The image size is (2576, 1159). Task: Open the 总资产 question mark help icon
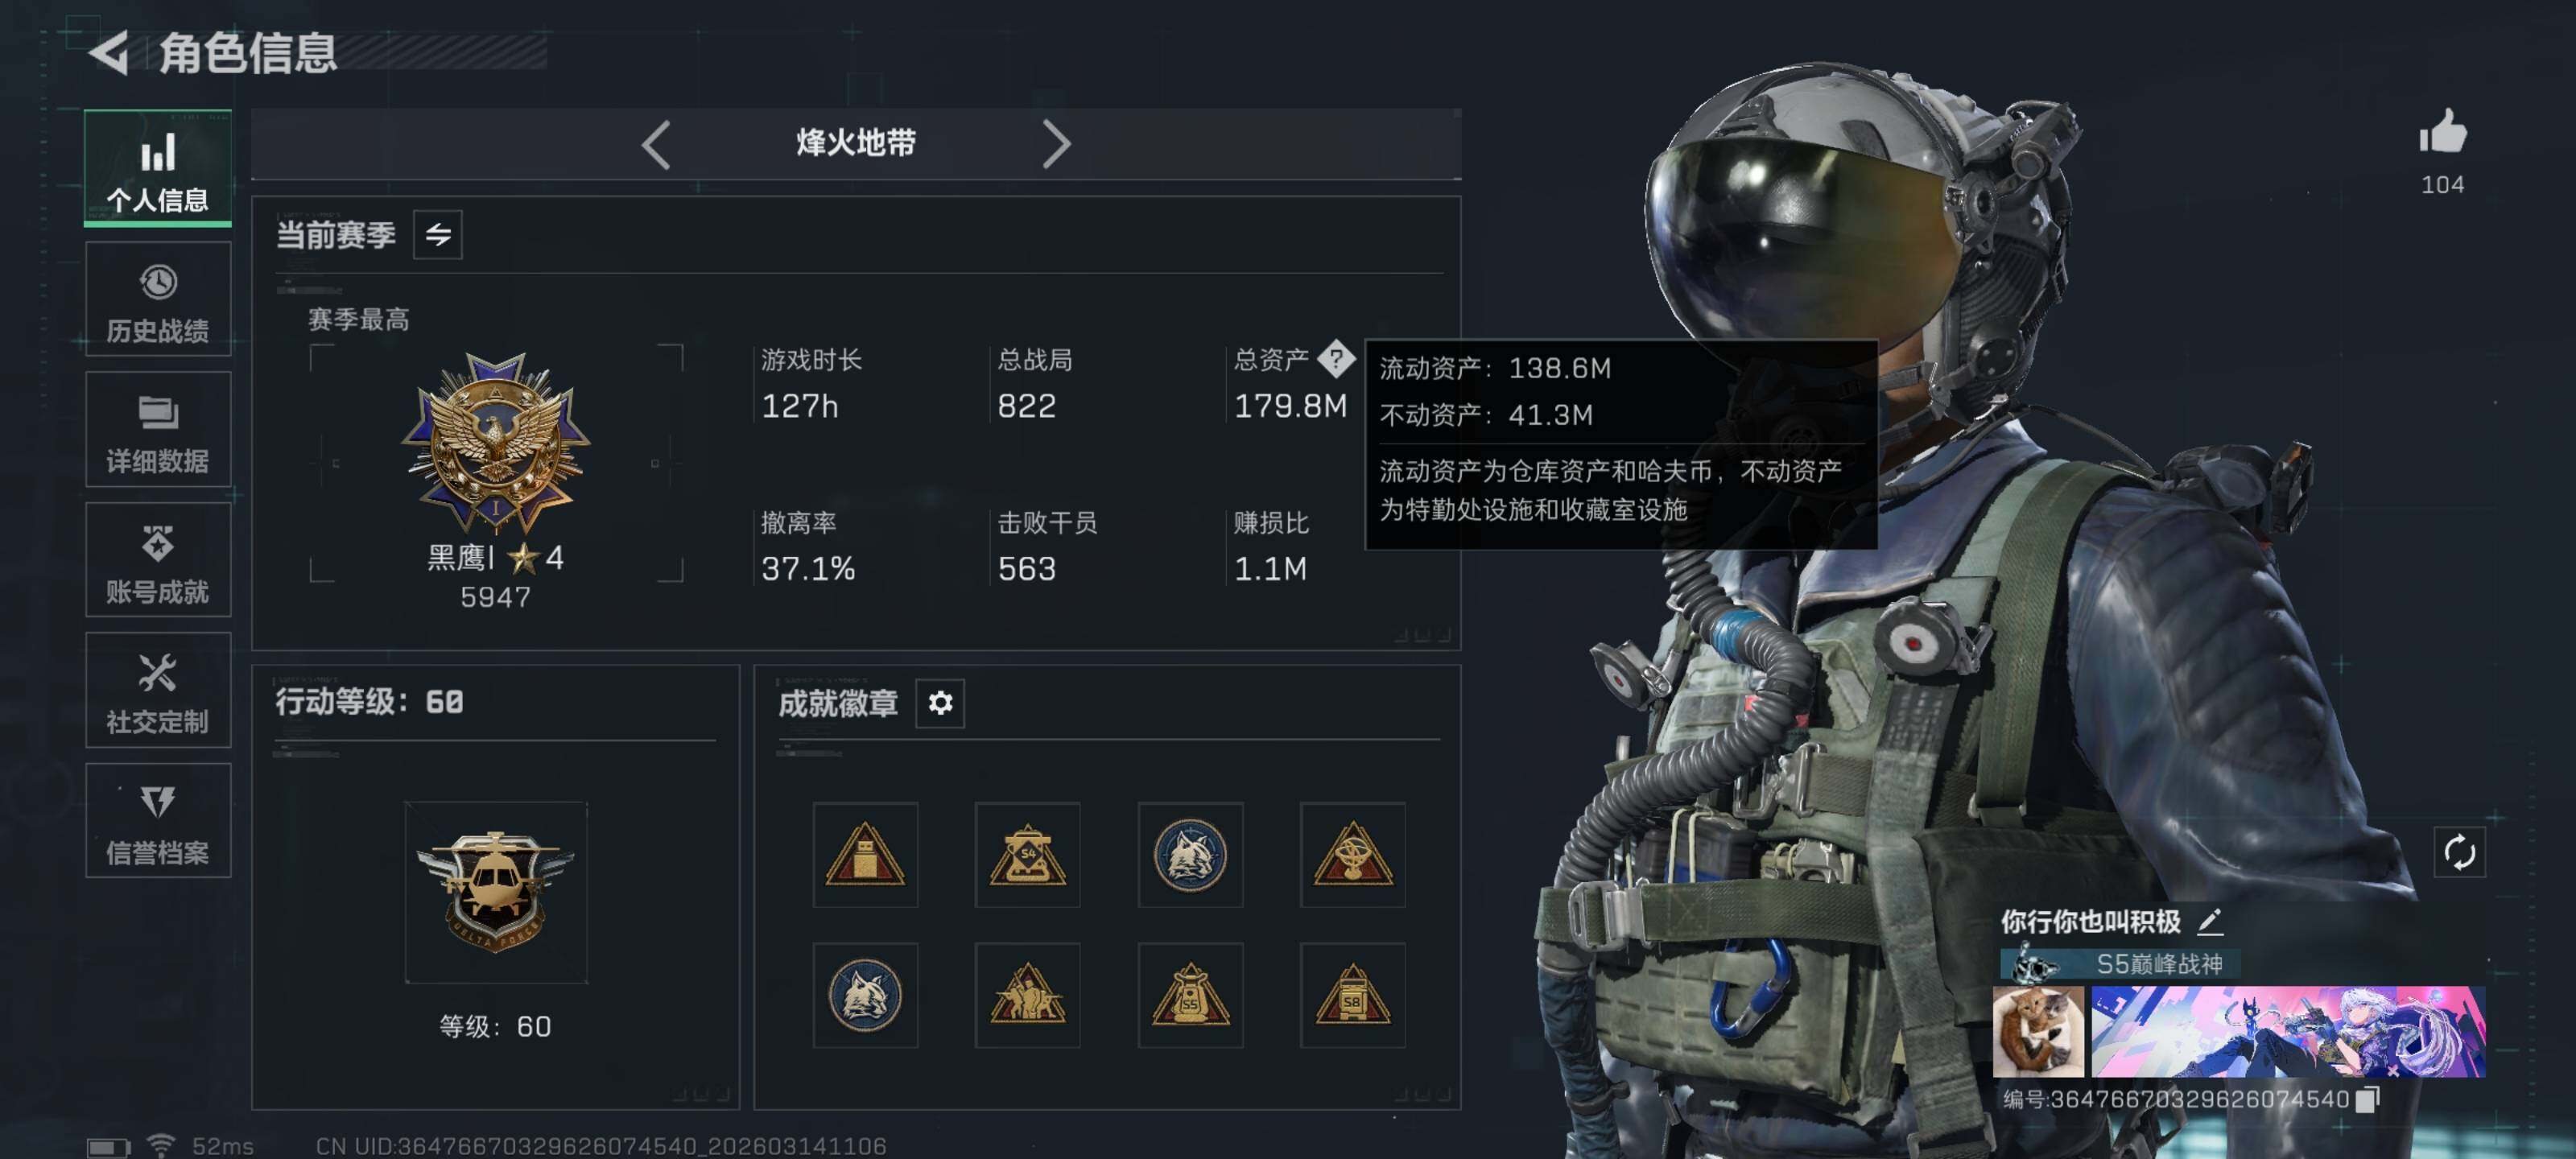pos(1336,358)
